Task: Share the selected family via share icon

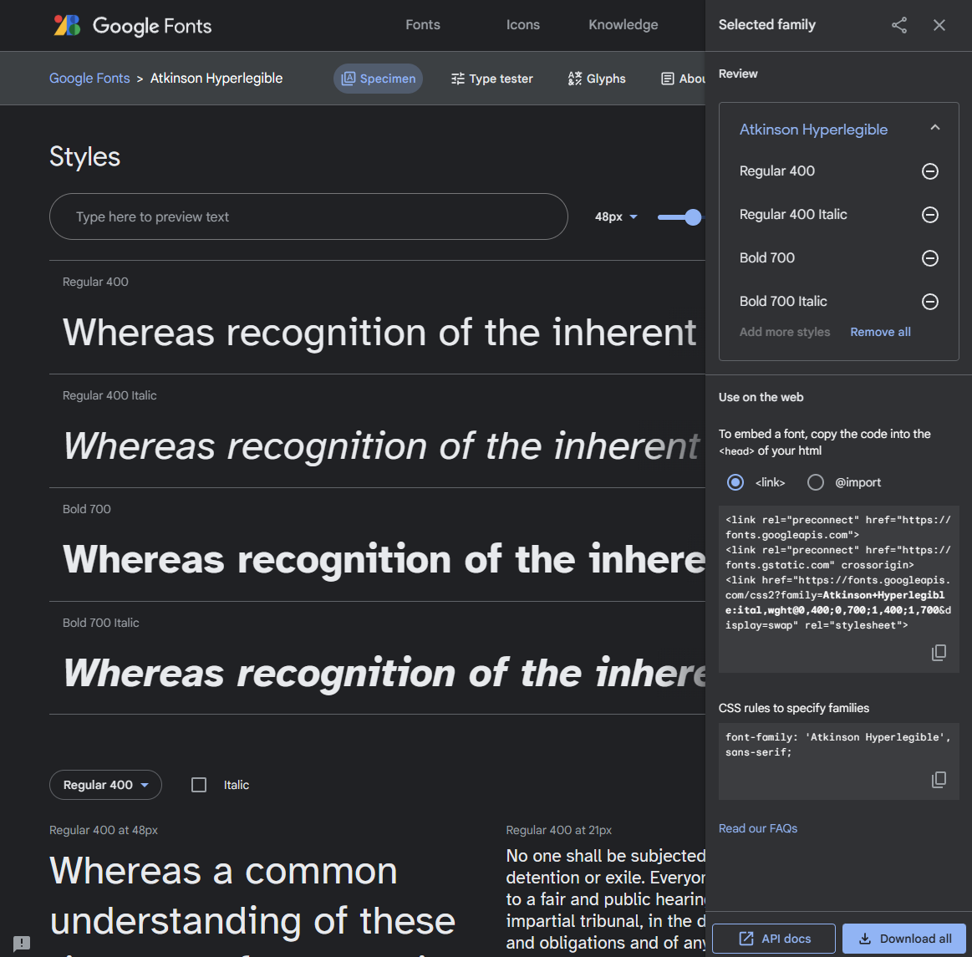Action: coord(898,25)
